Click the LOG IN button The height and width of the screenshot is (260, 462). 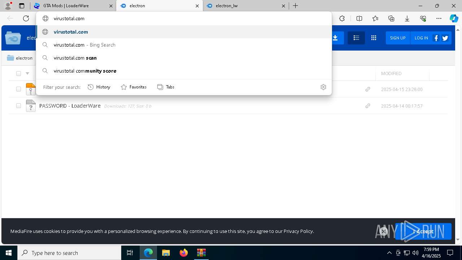tap(421, 38)
